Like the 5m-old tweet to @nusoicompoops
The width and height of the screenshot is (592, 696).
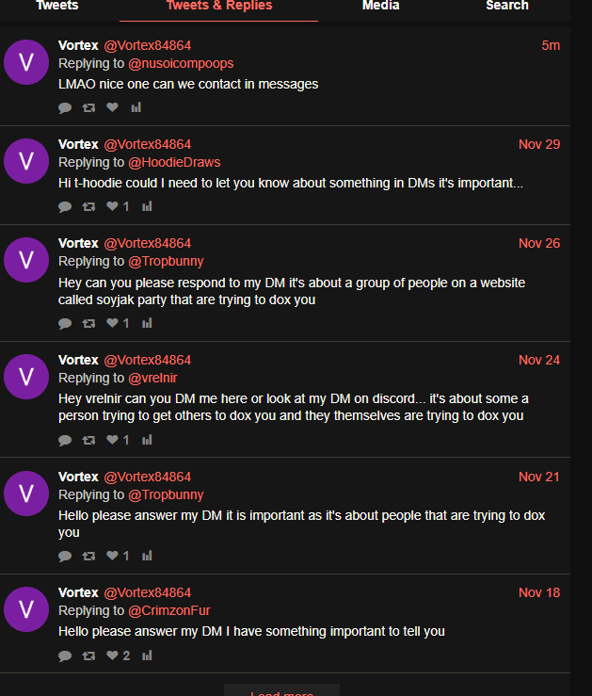pyautogui.click(x=112, y=107)
